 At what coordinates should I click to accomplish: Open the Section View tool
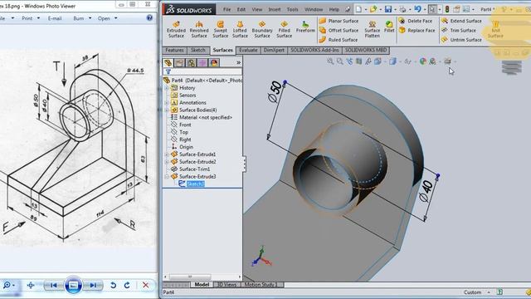click(358, 61)
